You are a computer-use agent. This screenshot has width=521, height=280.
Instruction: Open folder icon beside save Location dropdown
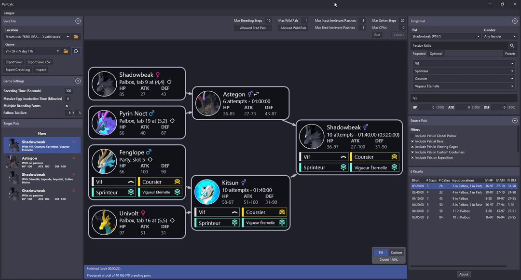pyautogui.click(x=76, y=37)
